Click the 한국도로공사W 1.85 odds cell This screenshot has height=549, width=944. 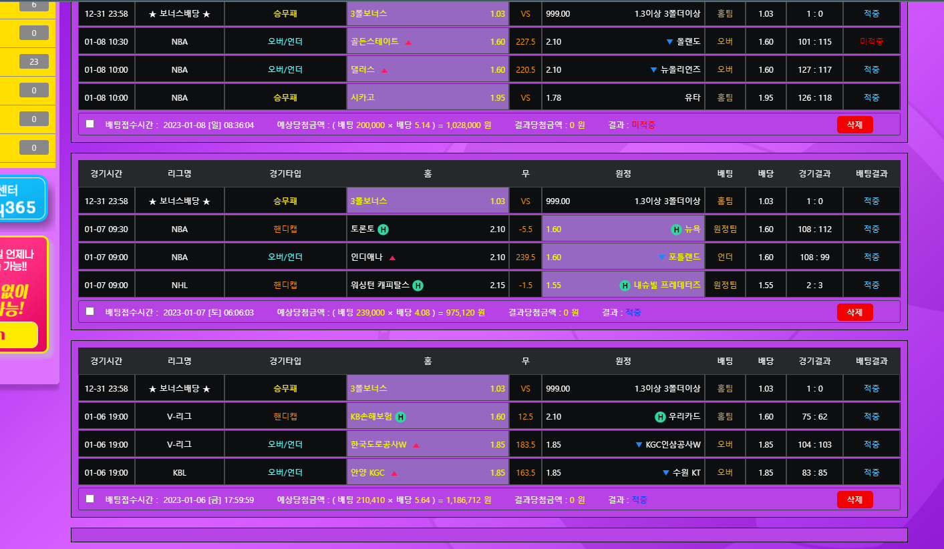coord(428,445)
